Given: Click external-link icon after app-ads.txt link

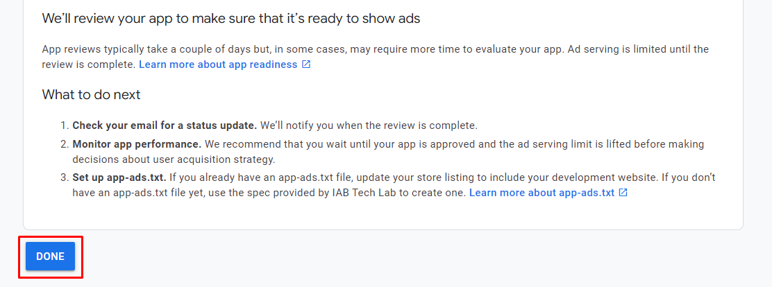Looking at the screenshot, I should pos(623,192).
